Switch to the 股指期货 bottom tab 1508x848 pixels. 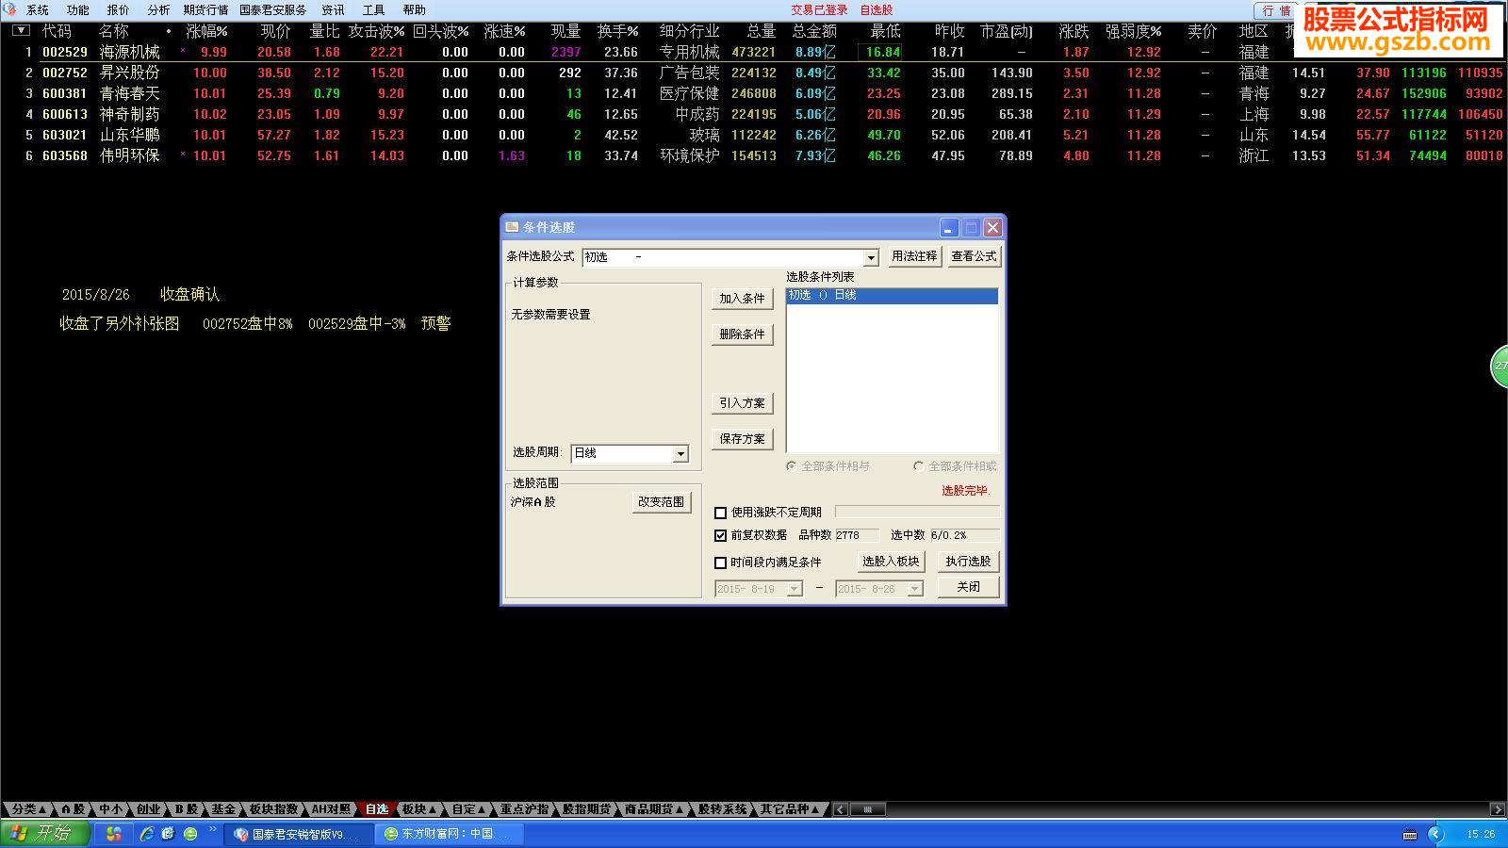[x=587, y=809]
